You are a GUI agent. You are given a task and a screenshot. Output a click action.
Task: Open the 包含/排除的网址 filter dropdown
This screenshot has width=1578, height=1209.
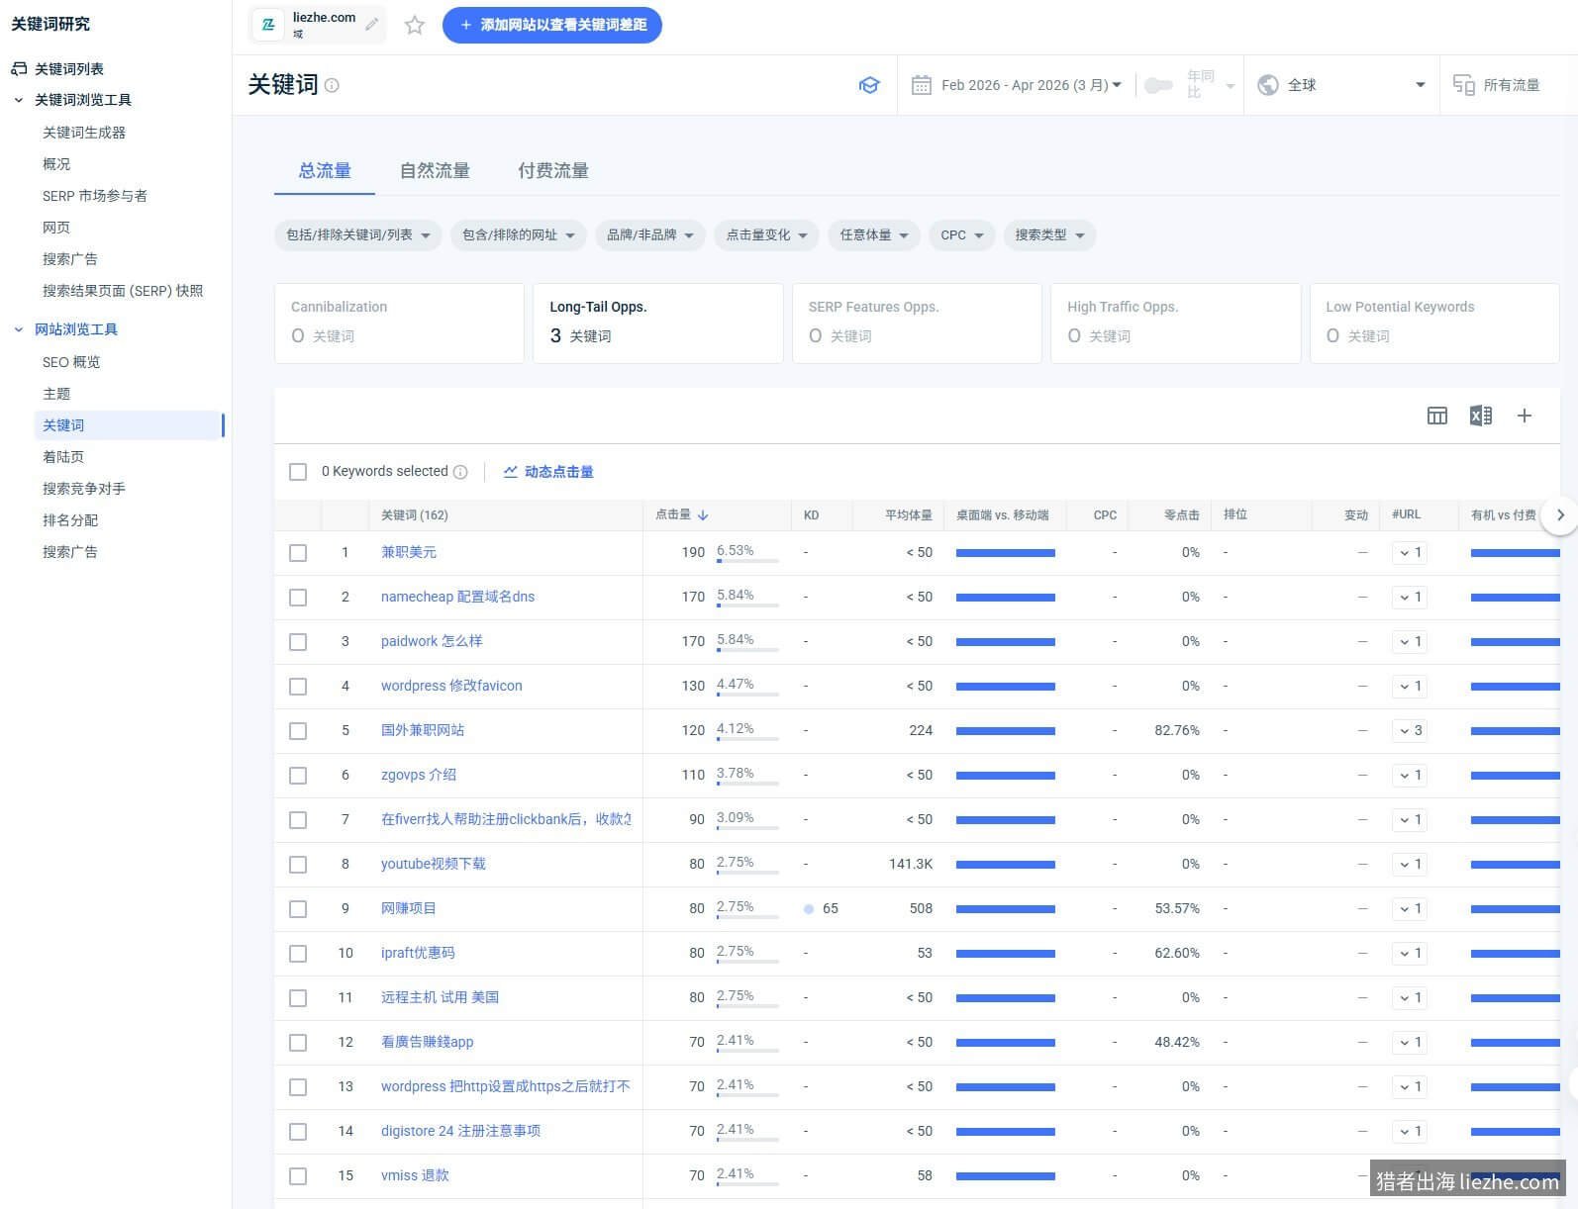pos(518,235)
